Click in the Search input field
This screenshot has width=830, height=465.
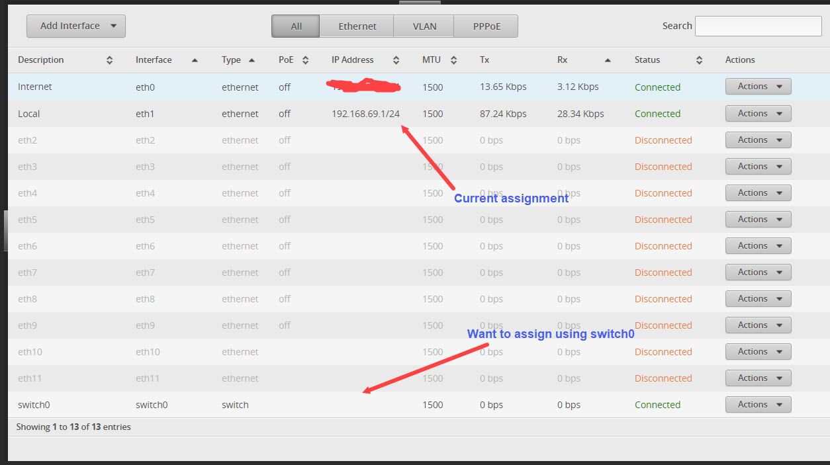click(x=758, y=26)
